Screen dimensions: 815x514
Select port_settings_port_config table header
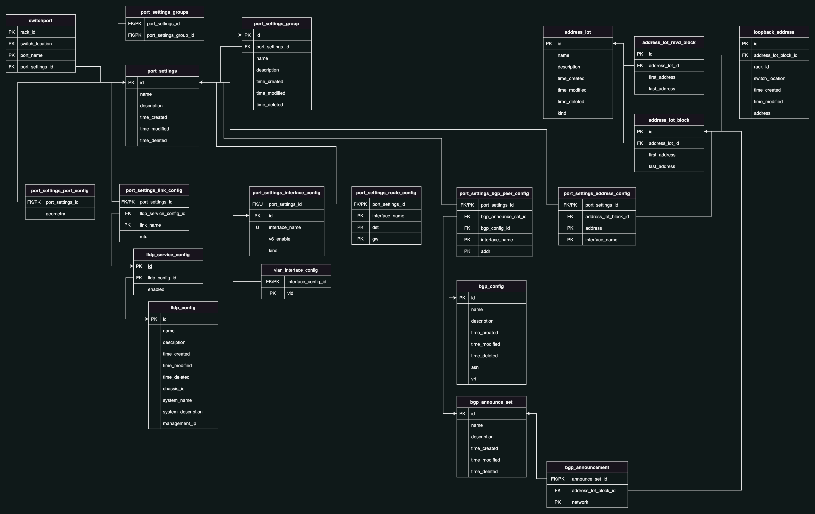(60, 190)
